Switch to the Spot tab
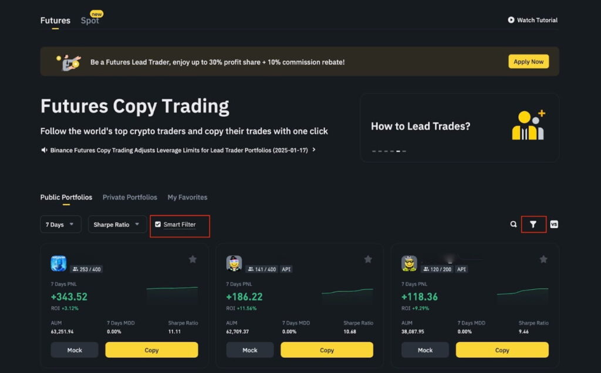The width and height of the screenshot is (601, 373). pos(89,20)
